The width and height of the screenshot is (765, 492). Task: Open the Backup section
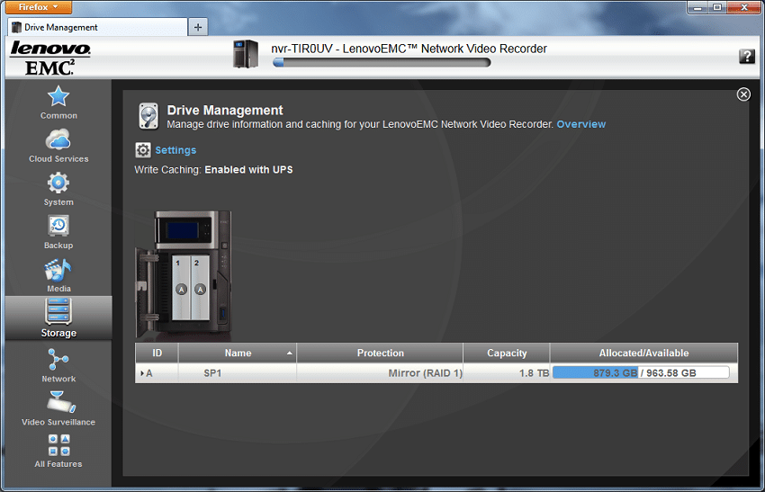58,232
